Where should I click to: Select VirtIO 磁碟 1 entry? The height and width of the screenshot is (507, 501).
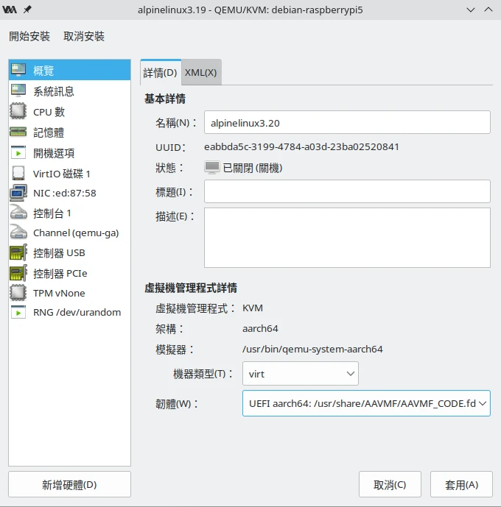click(69, 173)
